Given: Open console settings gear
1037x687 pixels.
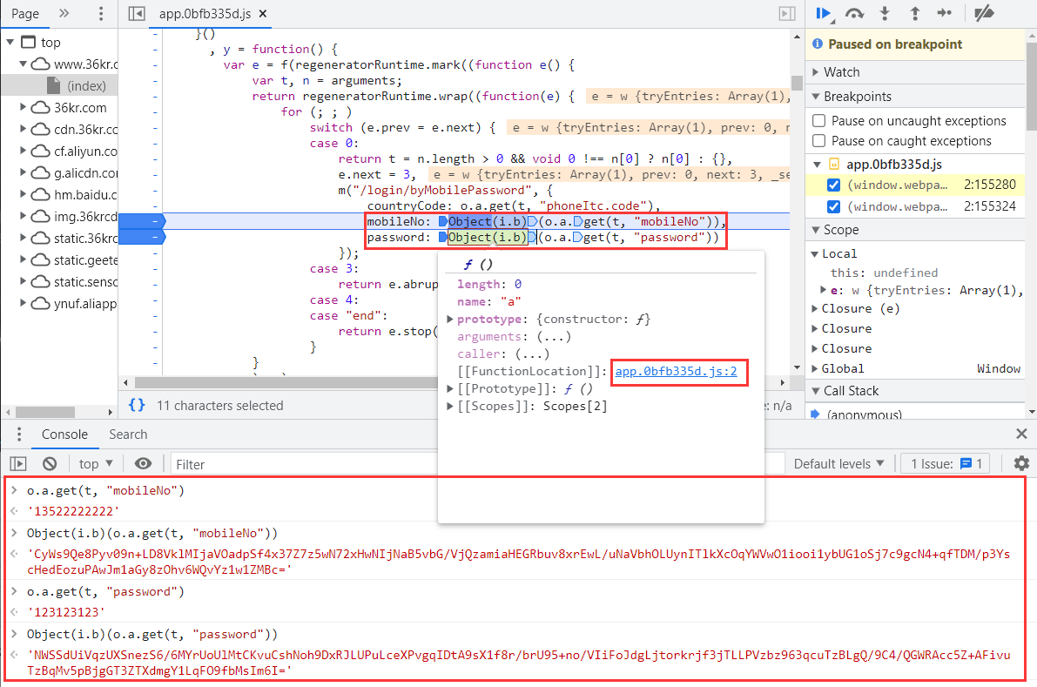Looking at the screenshot, I should [1021, 464].
